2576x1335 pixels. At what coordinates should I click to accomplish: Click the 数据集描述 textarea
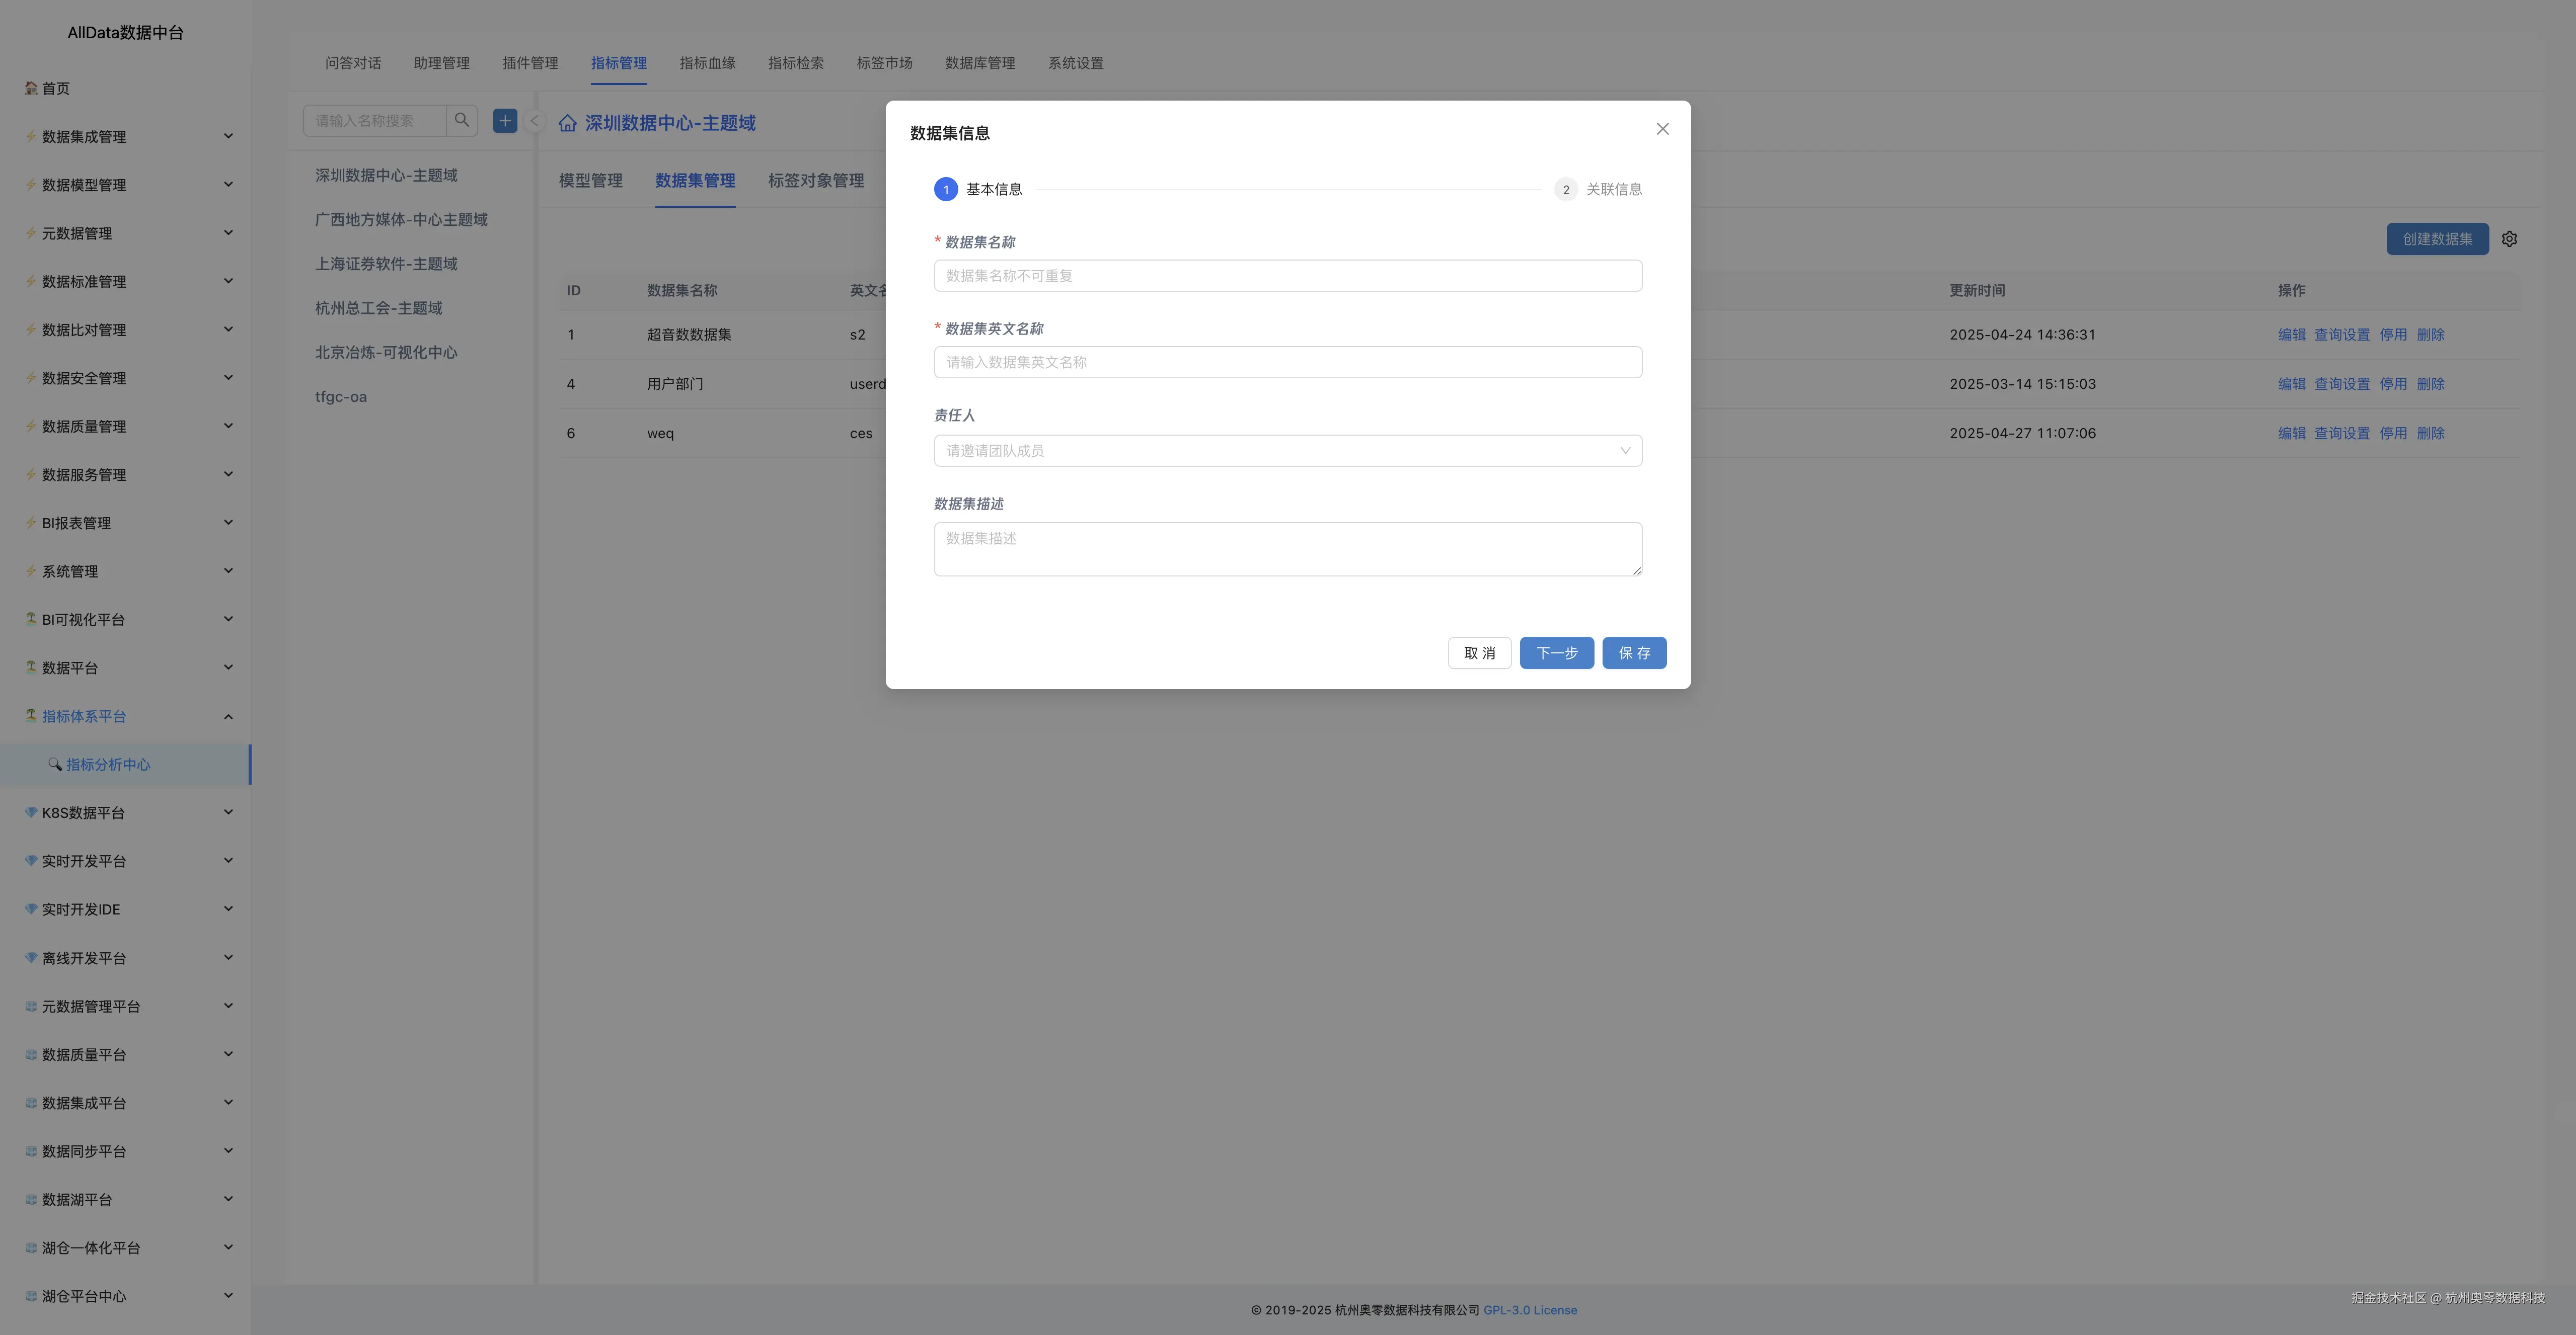pyautogui.click(x=1287, y=549)
